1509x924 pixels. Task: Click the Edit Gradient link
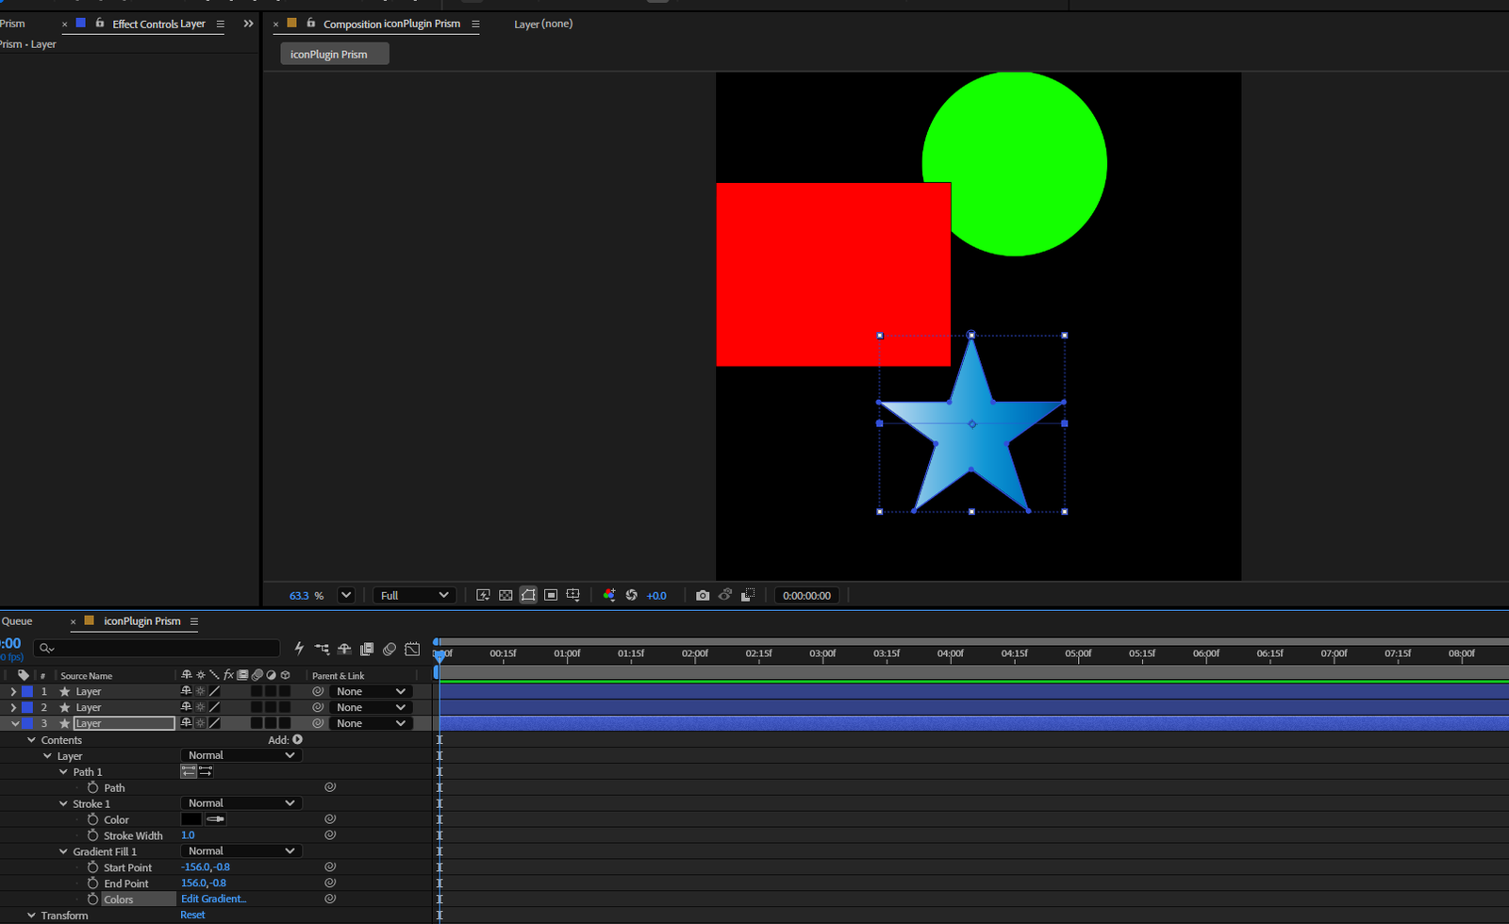(213, 899)
